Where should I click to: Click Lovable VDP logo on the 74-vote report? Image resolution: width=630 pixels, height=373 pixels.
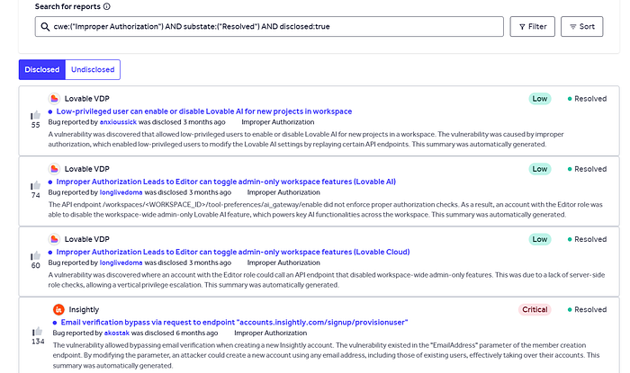tap(54, 169)
